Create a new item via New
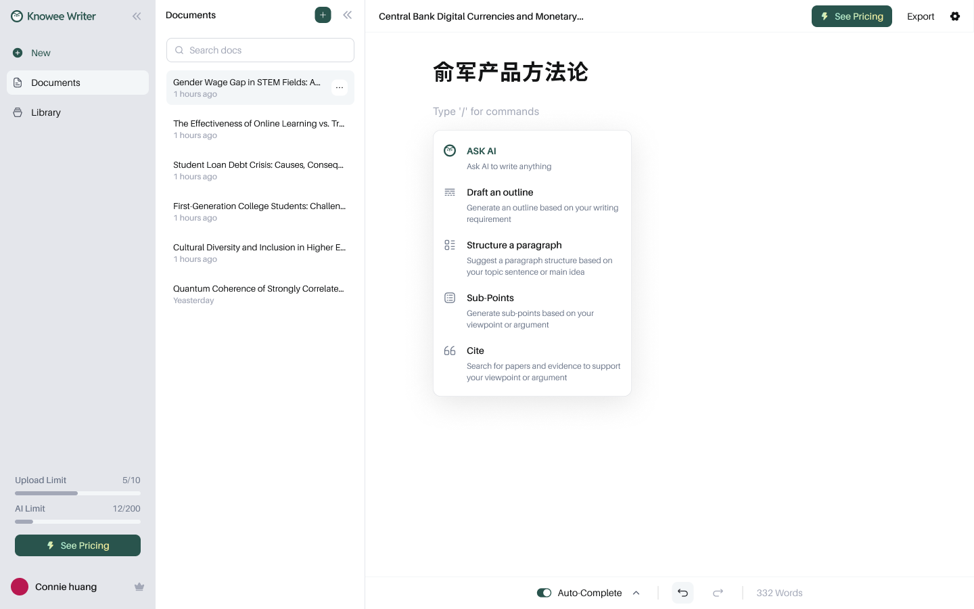Viewport: 974px width, 609px height. pos(78,53)
